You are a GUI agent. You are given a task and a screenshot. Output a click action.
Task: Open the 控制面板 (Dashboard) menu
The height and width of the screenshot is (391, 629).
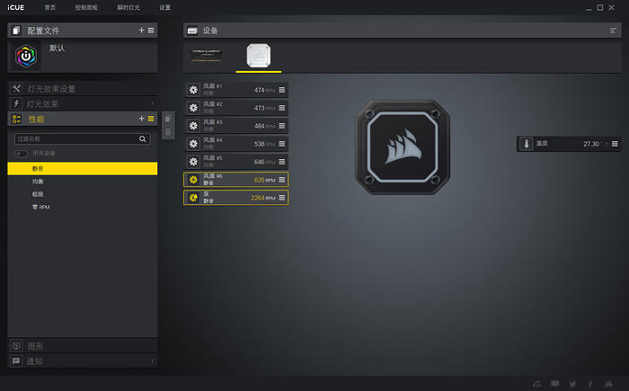tap(86, 7)
